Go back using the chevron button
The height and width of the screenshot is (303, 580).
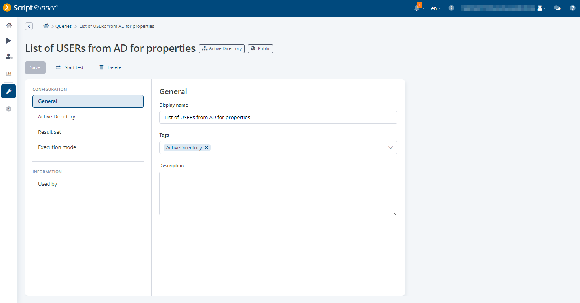pyautogui.click(x=29, y=26)
